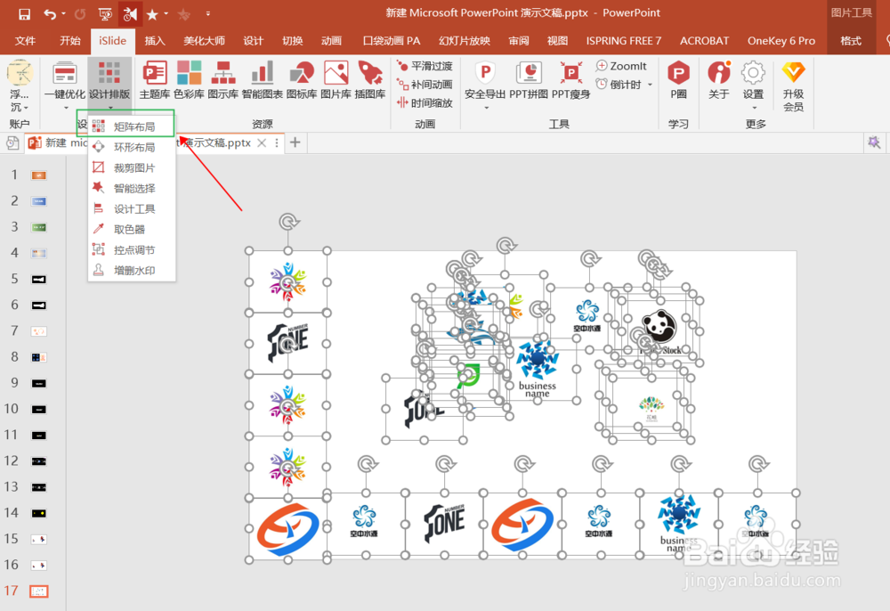Open the 图片库 picture library
Screen dimensions: 890x611
(x=336, y=80)
